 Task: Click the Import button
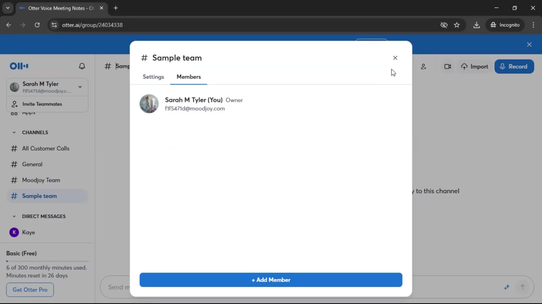coord(475,67)
